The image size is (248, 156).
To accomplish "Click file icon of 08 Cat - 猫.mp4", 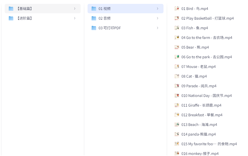I will 177,76.
